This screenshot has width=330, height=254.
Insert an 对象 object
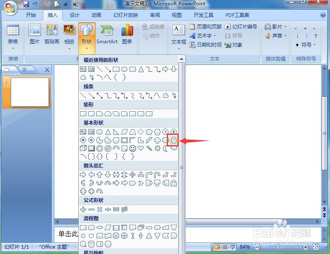tap(234, 45)
